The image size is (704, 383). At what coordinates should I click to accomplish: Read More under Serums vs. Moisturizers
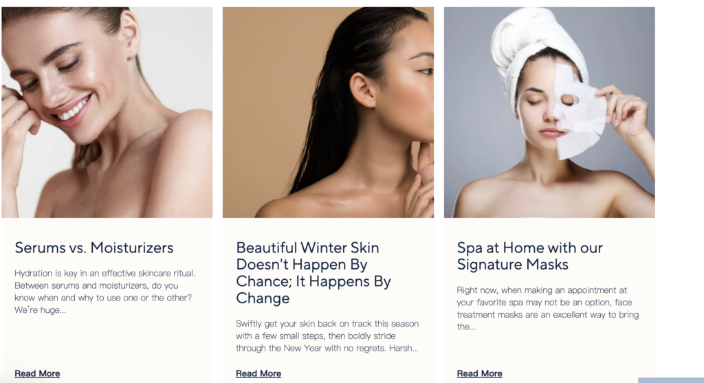point(37,373)
